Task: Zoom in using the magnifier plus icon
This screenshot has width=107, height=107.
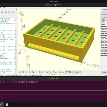Action: (x=30, y=72)
